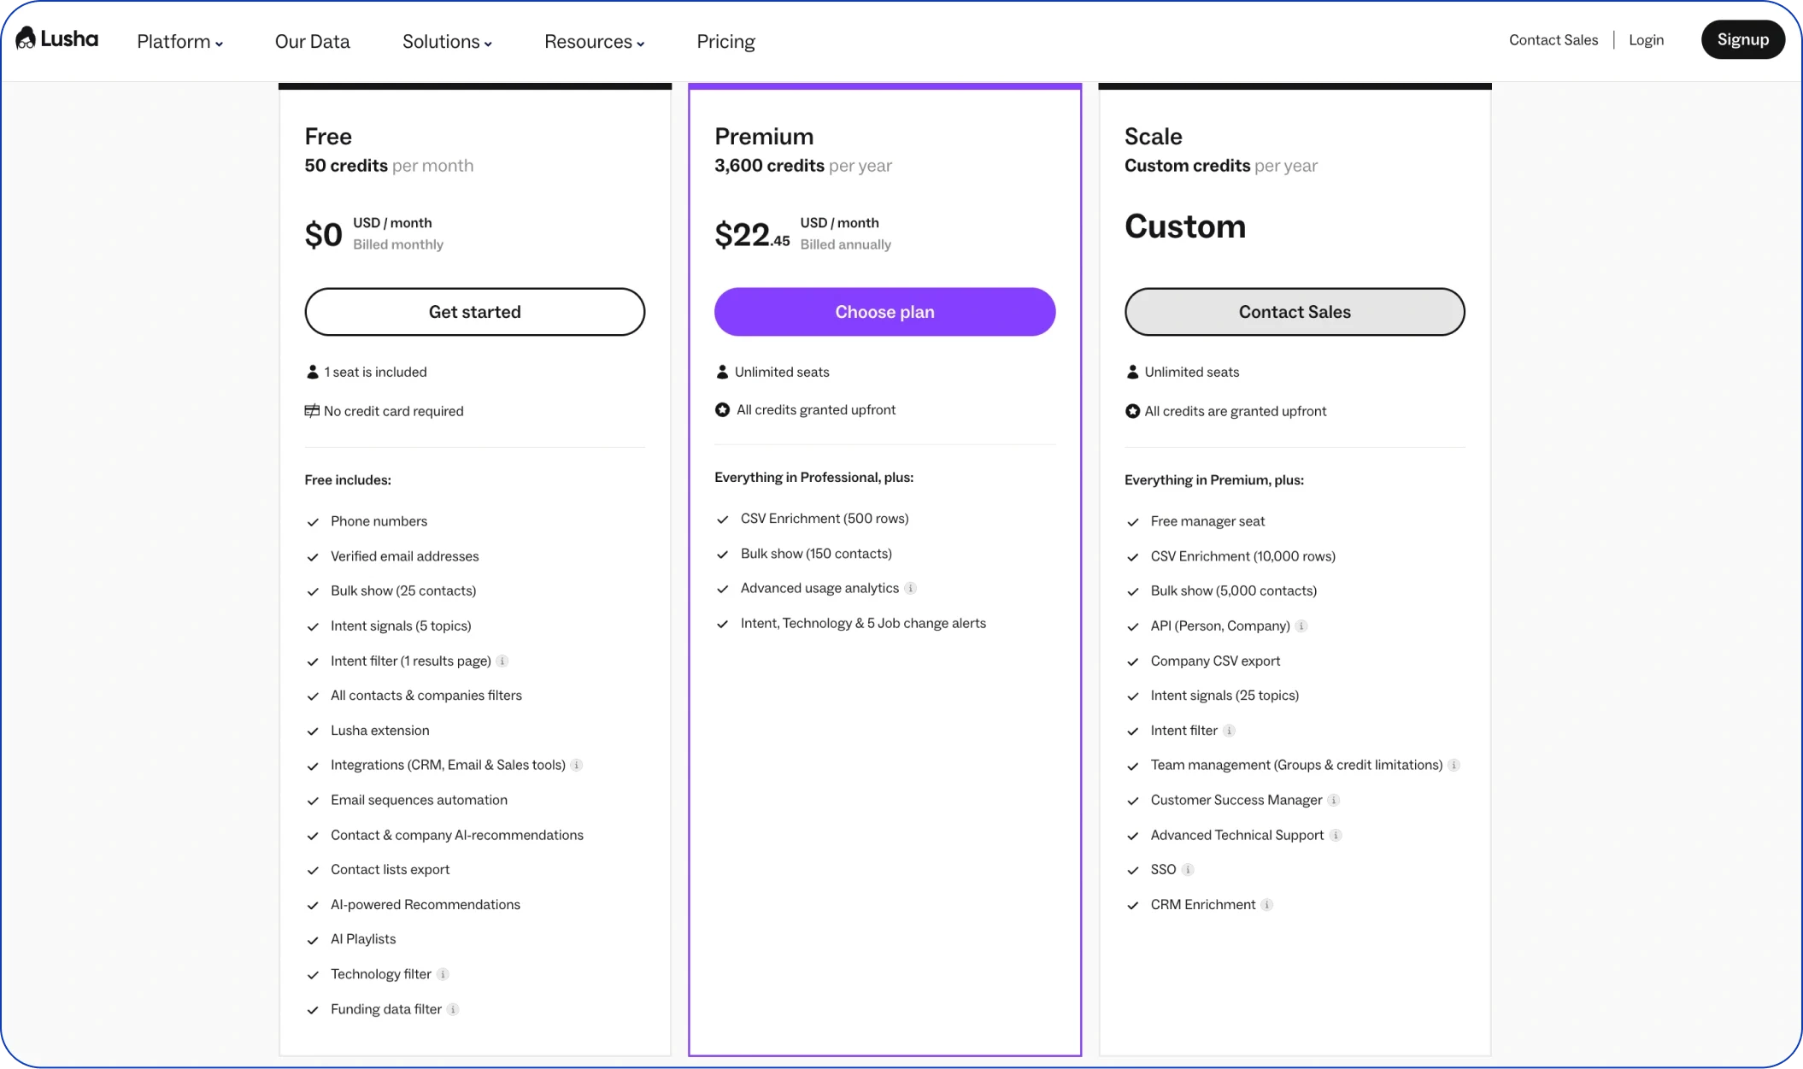Click person icon beside 1 seat is included

(313, 372)
